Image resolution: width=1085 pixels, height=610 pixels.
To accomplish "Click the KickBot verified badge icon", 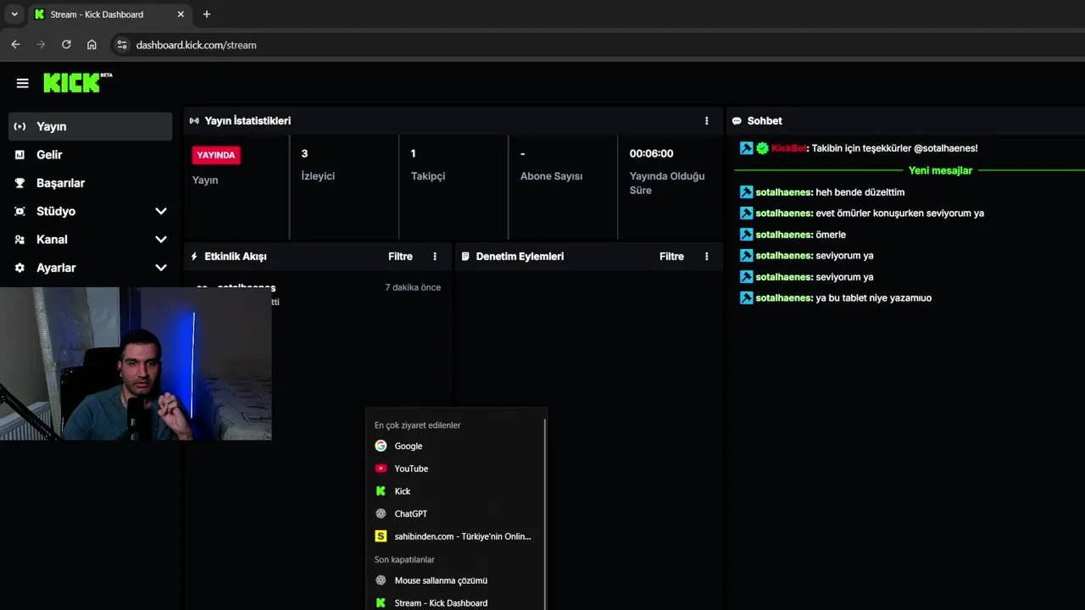I will pos(762,148).
